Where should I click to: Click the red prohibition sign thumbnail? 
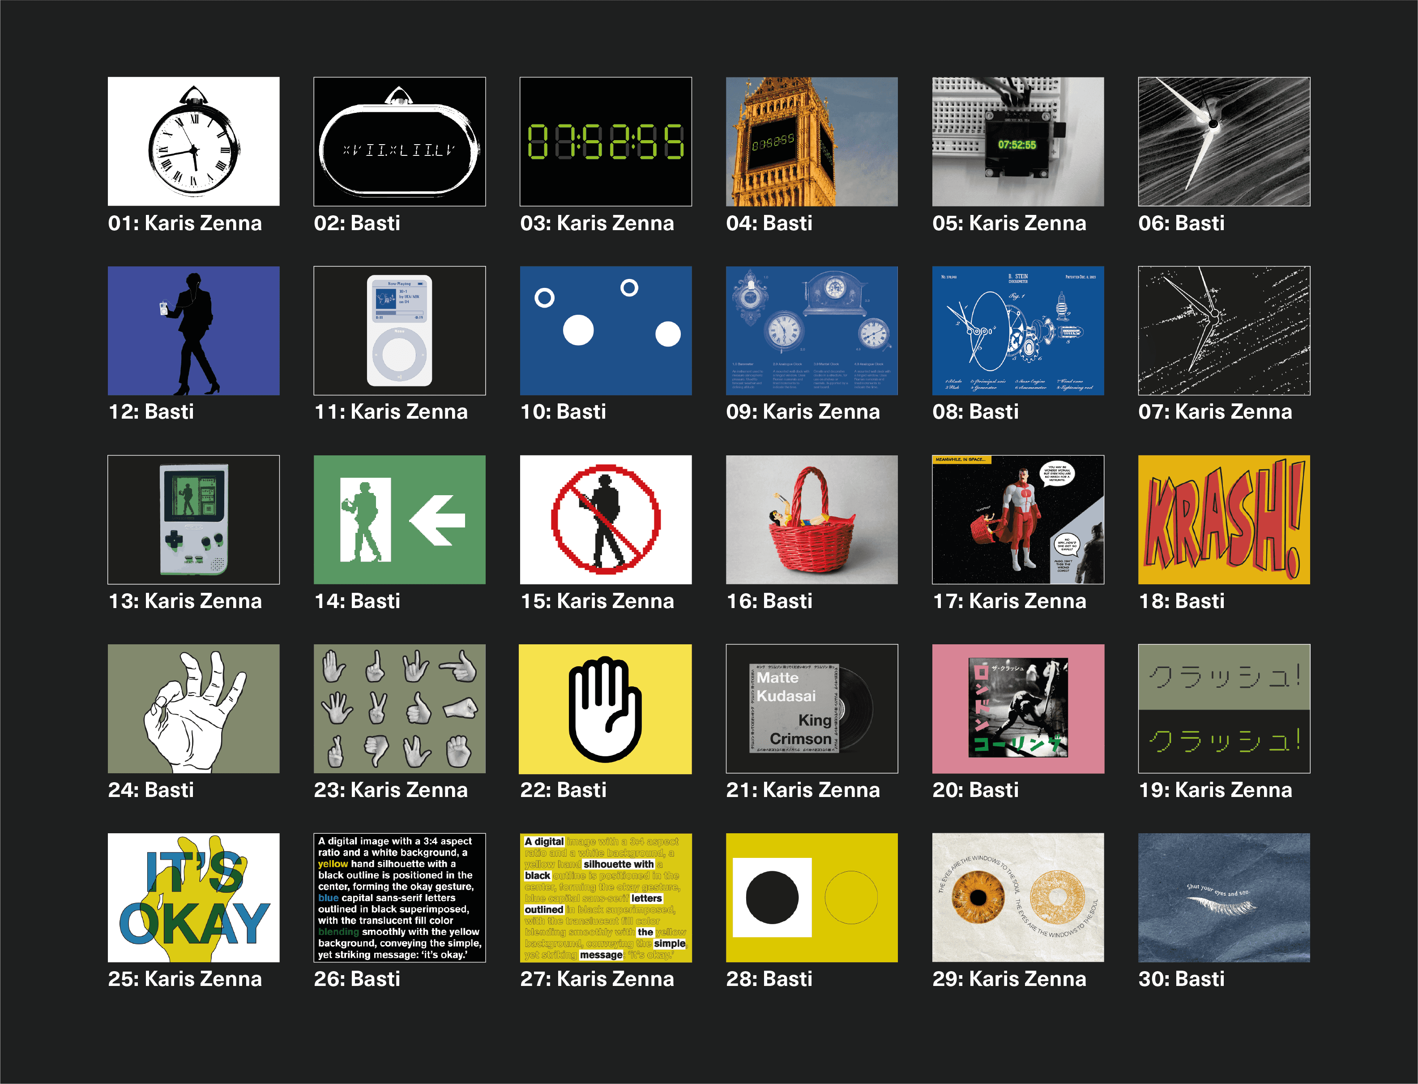pos(606,519)
